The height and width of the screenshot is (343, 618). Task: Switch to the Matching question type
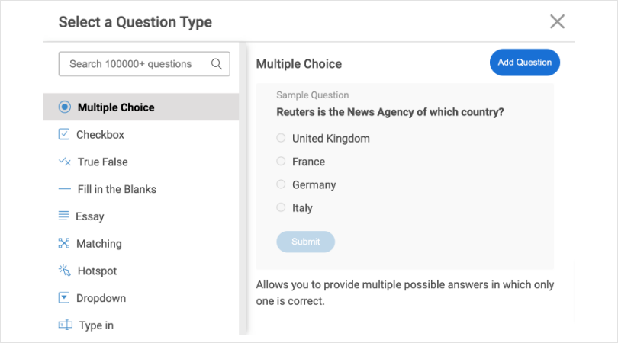(x=98, y=244)
